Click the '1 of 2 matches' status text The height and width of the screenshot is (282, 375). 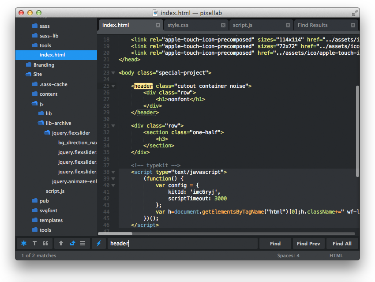(39, 256)
